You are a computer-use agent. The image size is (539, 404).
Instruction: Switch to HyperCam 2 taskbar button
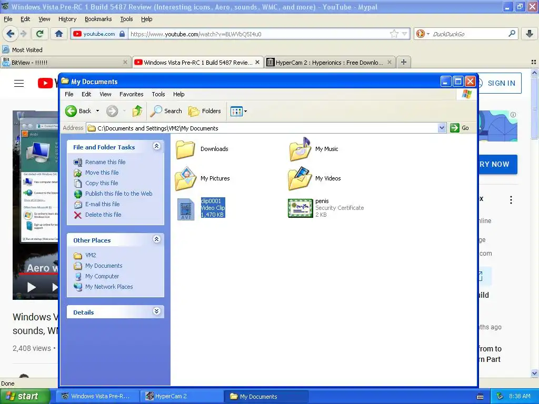(x=182, y=396)
